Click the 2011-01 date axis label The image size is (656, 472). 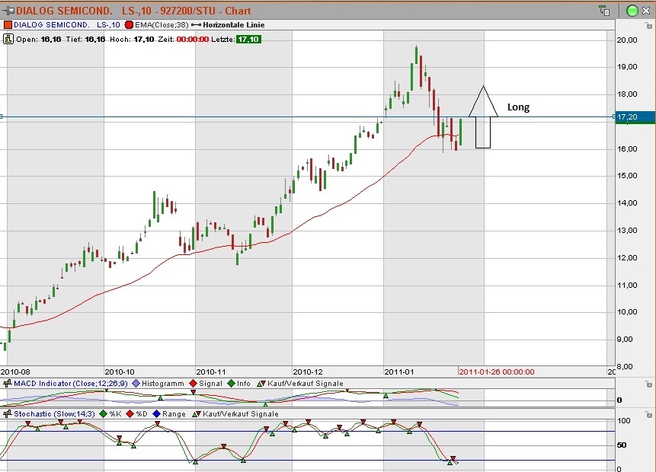[399, 372]
